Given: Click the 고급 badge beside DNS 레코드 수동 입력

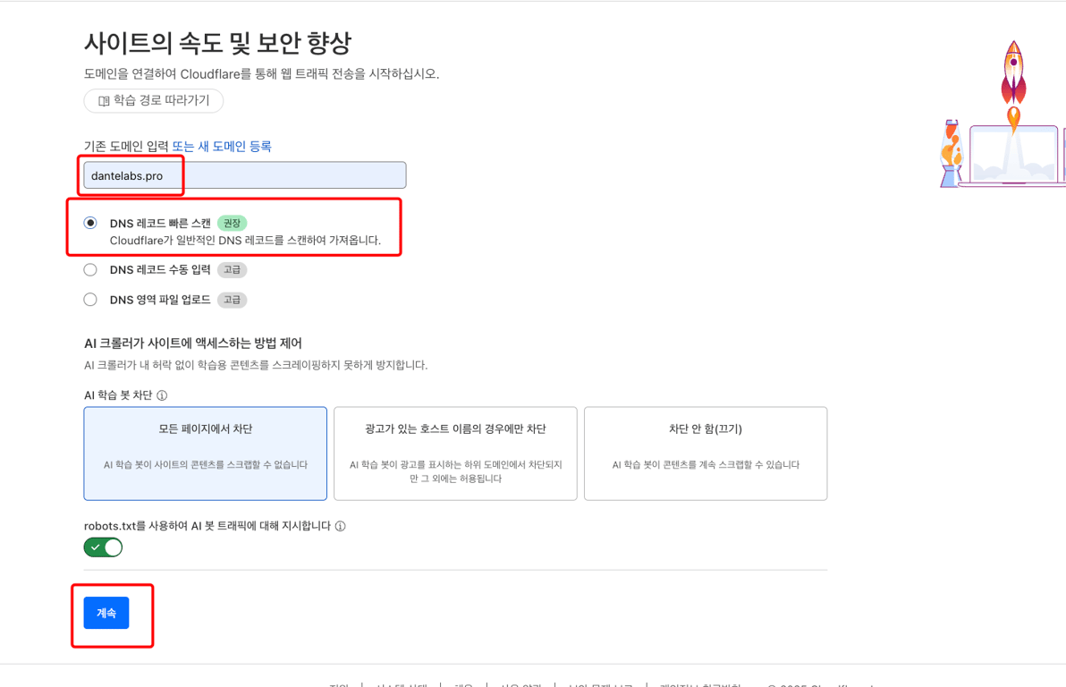Looking at the screenshot, I should point(232,270).
